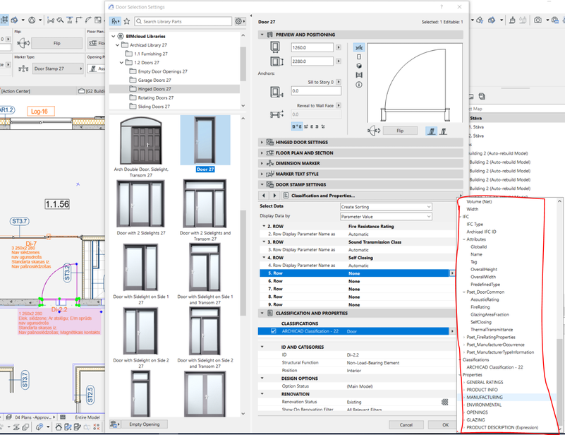The image size is (565, 435).
Task: Pick FireRating from Pset_DoorCommon list
Action: (x=480, y=307)
